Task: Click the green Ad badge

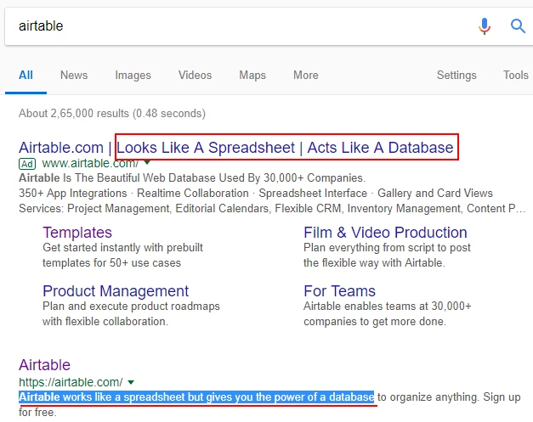Action: pos(27,164)
